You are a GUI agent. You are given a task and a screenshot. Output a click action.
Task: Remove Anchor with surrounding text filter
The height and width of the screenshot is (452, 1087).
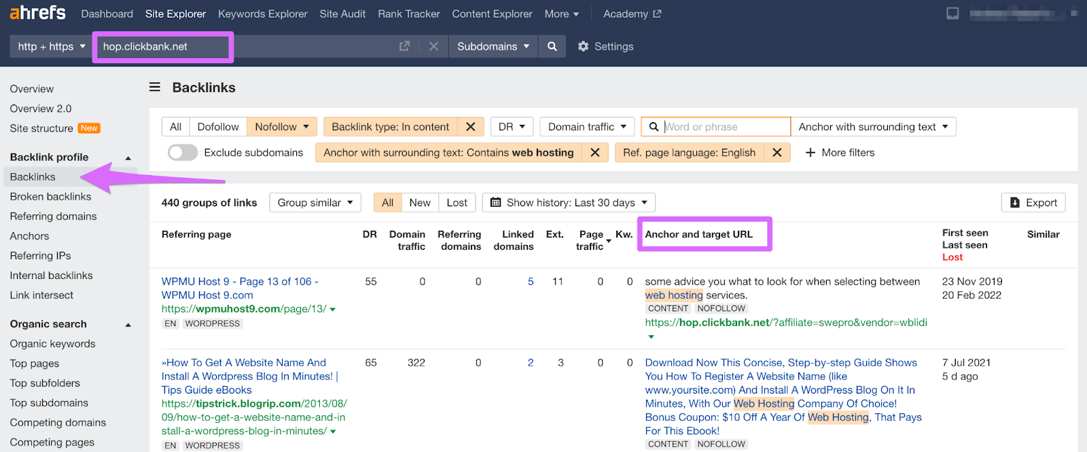594,153
